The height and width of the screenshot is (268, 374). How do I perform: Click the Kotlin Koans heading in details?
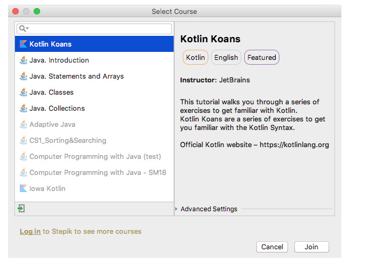coord(211,39)
